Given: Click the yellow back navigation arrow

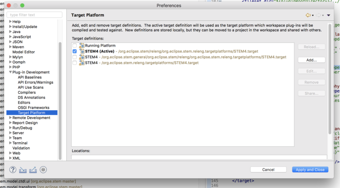Looking at the screenshot, I should (x=308, y=15).
